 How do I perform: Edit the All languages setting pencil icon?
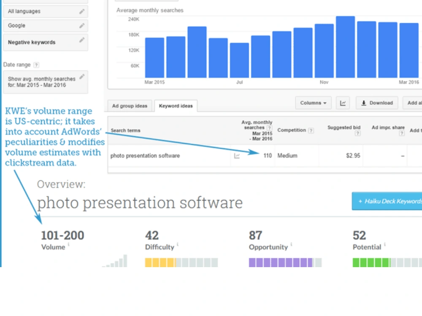[82, 11]
